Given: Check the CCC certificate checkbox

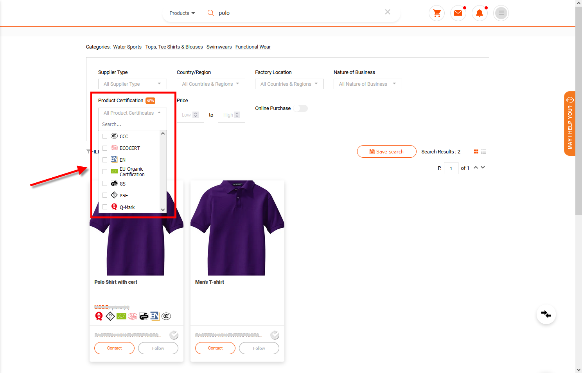Looking at the screenshot, I should pos(105,136).
